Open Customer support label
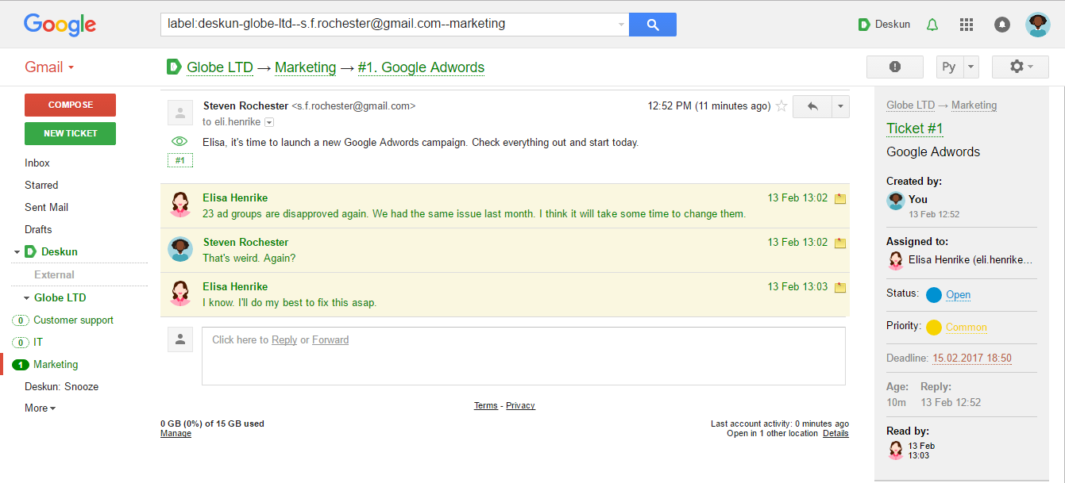 coord(73,320)
